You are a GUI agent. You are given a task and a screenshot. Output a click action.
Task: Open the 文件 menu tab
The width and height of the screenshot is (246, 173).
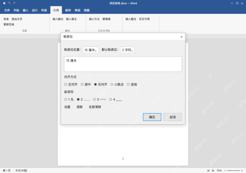click(x=7, y=10)
